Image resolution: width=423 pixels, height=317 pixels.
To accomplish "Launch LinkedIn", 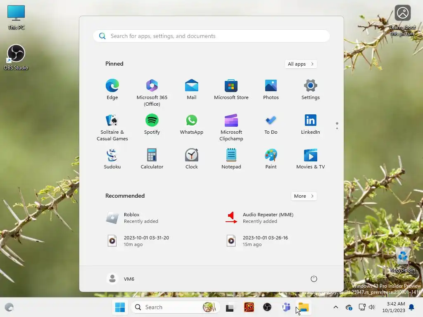I will [x=311, y=125].
